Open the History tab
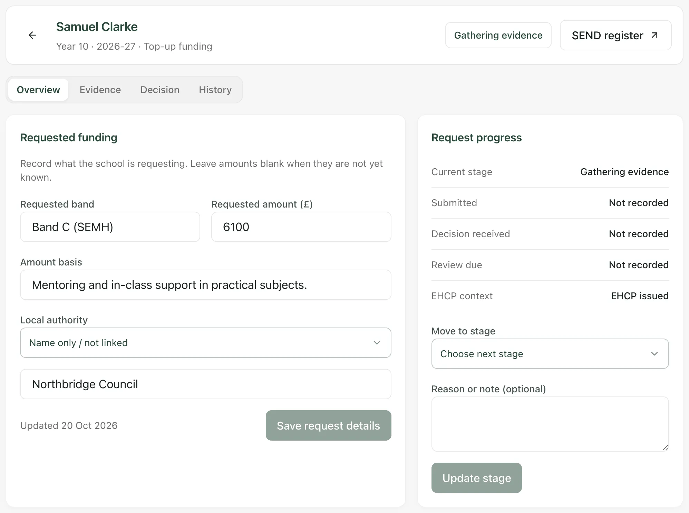The width and height of the screenshot is (689, 513). click(x=215, y=90)
